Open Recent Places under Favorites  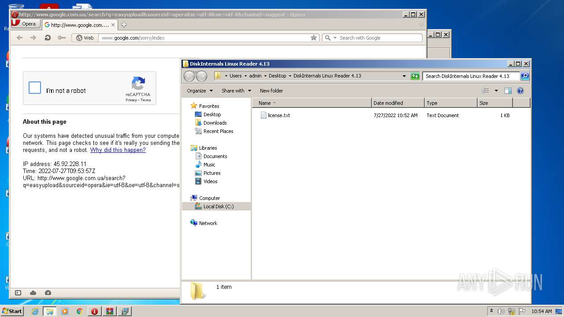(214, 131)
